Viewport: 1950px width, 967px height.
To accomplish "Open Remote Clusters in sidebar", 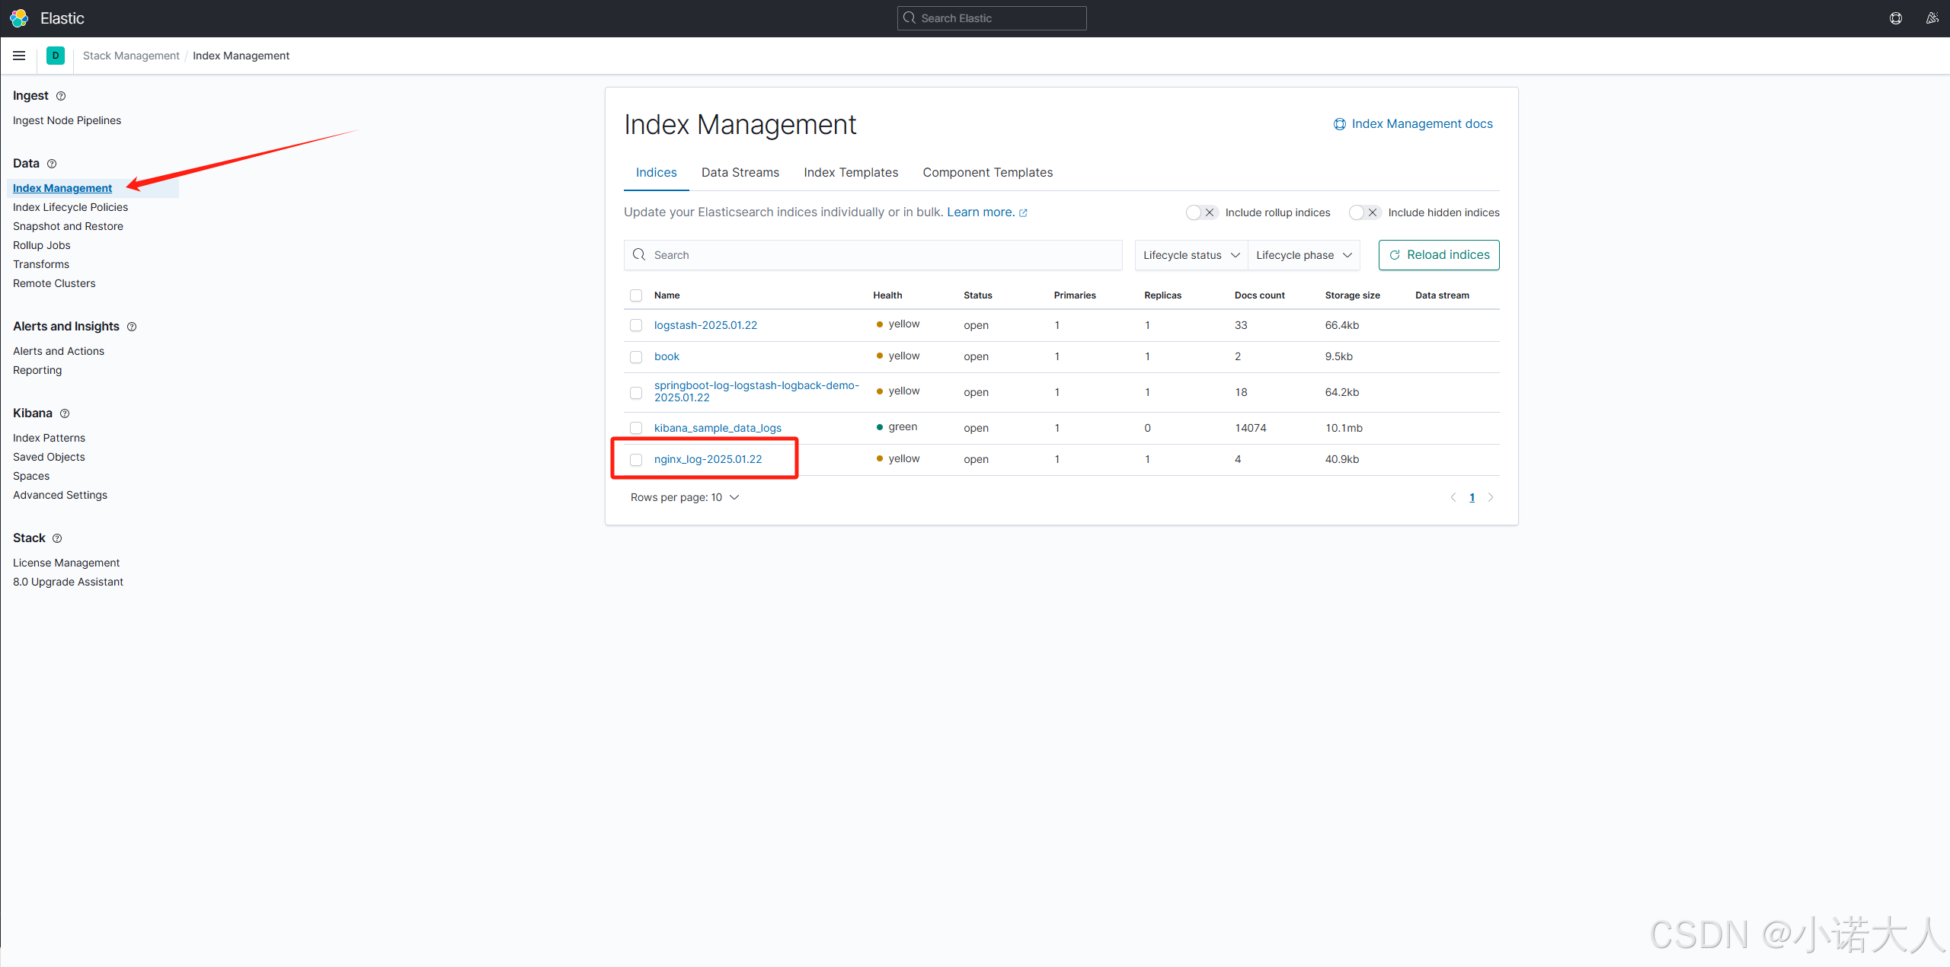I will click(x=54, y=283).
